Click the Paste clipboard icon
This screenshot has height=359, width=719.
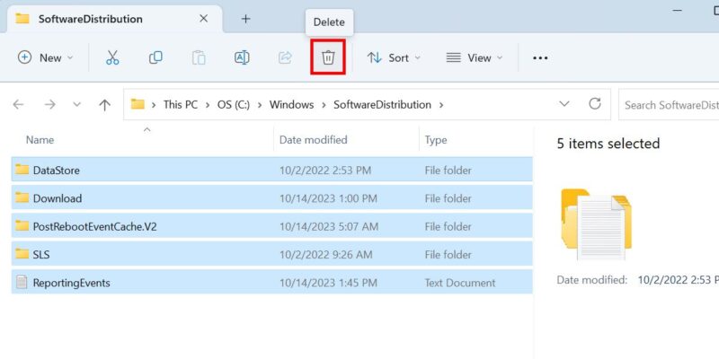click(199, 57)
